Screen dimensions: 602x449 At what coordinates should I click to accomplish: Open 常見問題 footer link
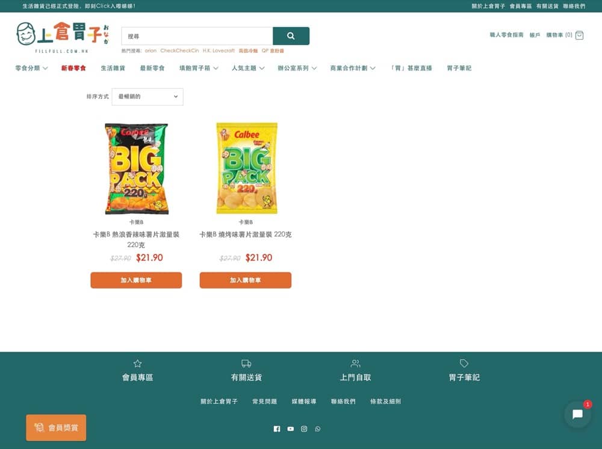click(x=264, y=402)
